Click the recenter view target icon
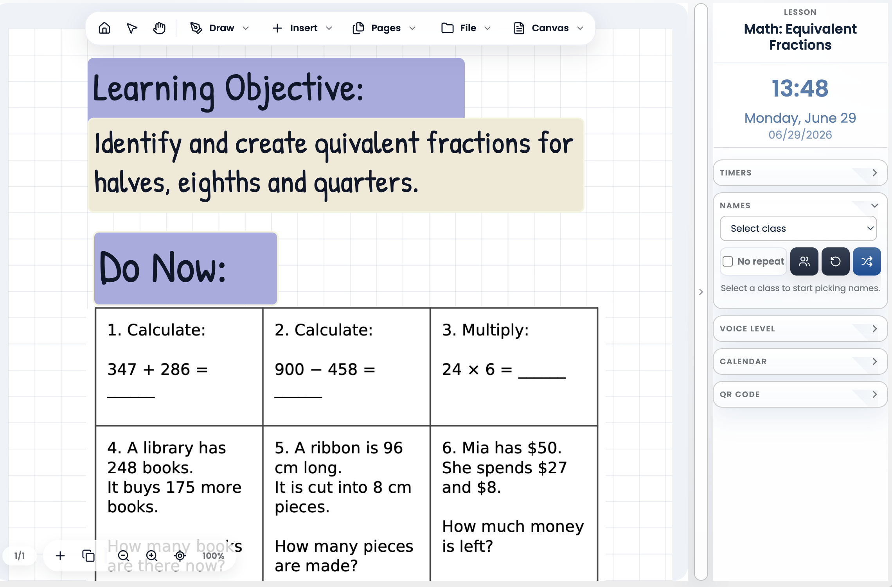Image resolution: width=892 pixels, height=587 pixels. click(180, 556)
